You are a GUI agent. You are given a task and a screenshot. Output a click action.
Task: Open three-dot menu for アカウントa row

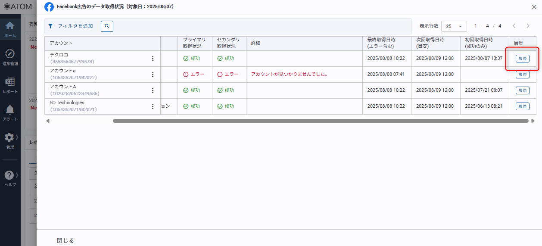[153, 75]
